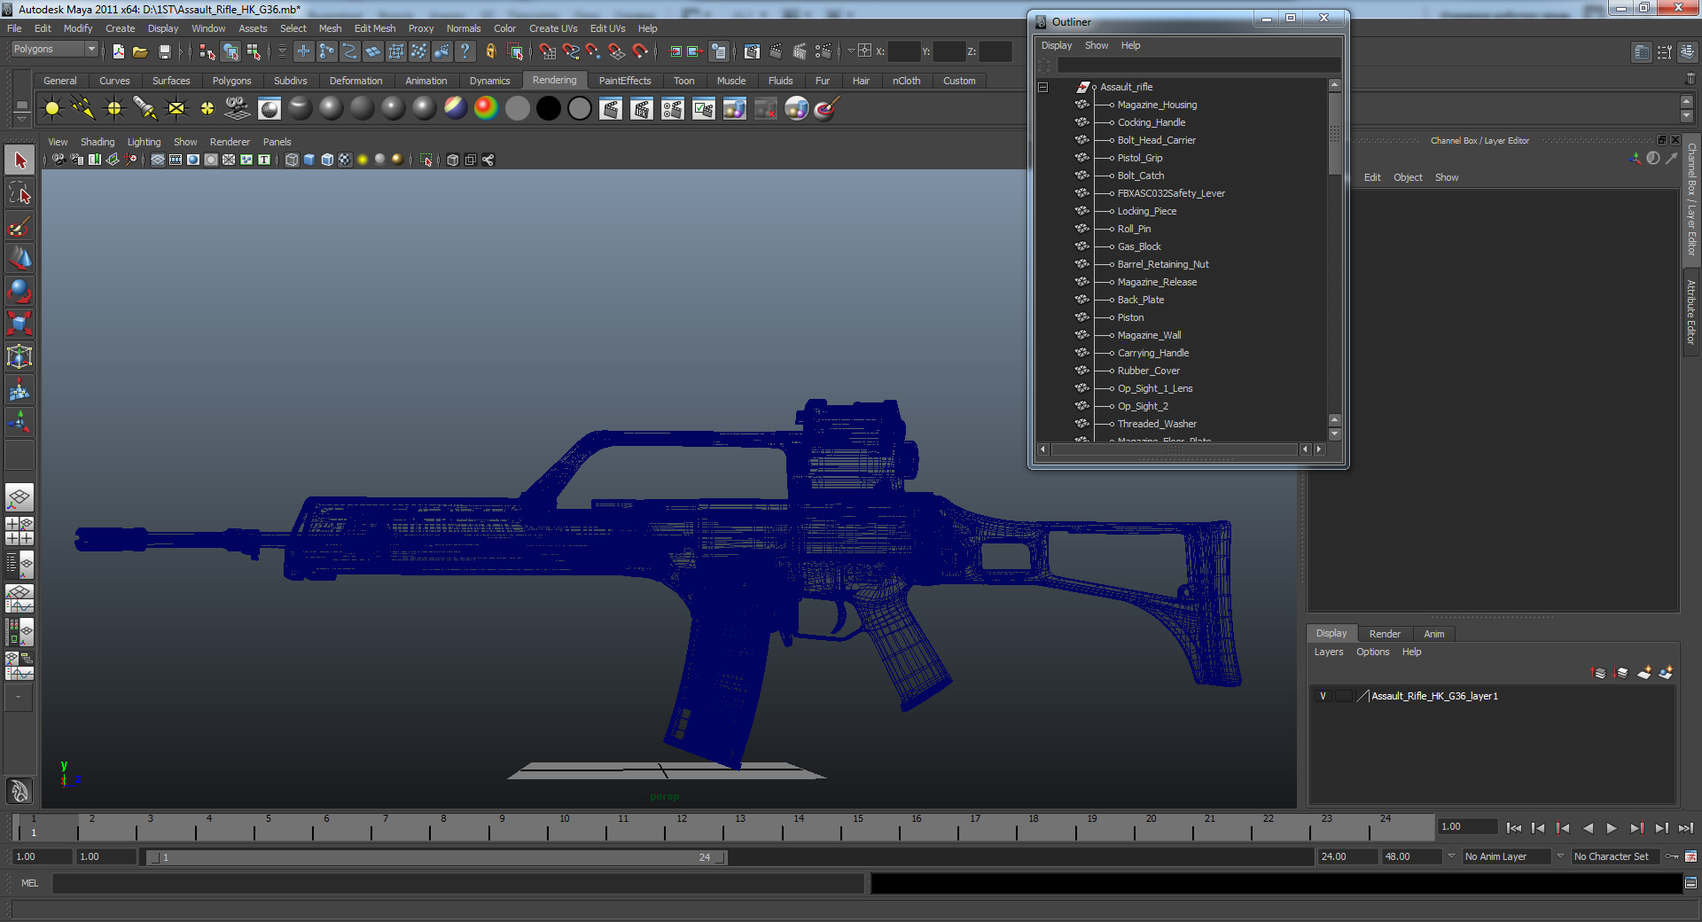The width and height of the screenshot is (1702, 922).
Task: Toggle visibility V box of Assault_Rifle layer
Action: (x=1323, y=696)
